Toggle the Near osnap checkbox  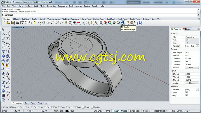point(11,107)
